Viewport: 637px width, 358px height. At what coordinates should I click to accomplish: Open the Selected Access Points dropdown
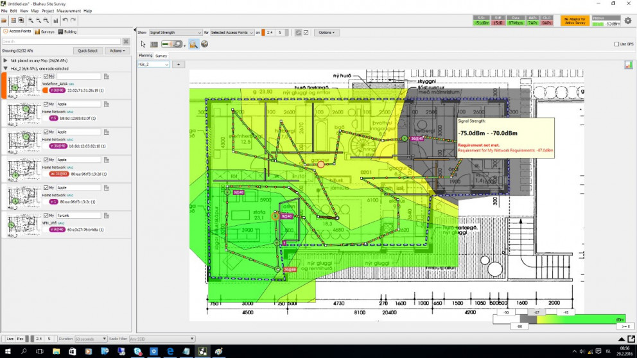pos(232,32)
